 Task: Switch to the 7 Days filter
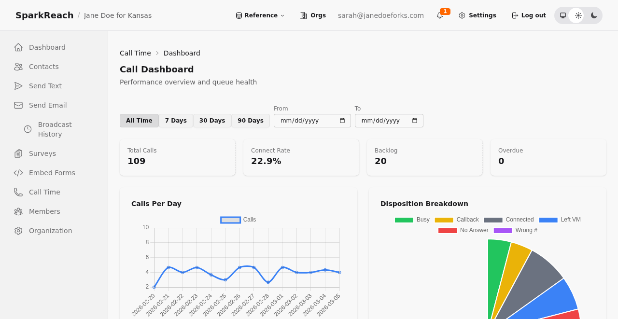click(x=176, y=121)
